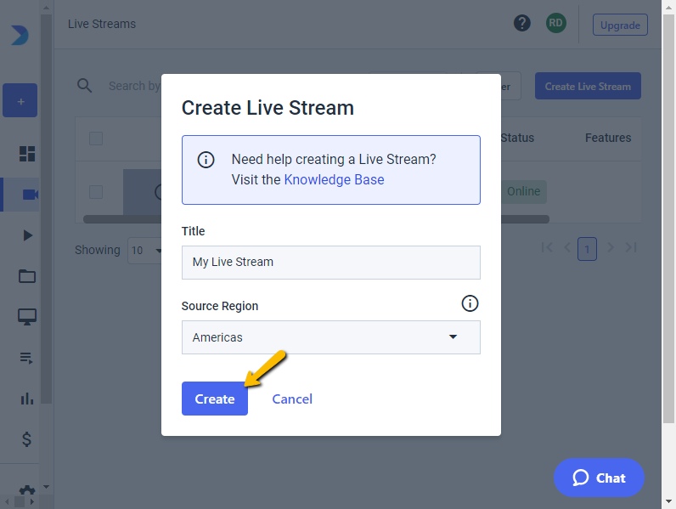Click the table horizontal scrollbar
The width and height of the screenshot is (676, 509).
click(x=316, y=219)
